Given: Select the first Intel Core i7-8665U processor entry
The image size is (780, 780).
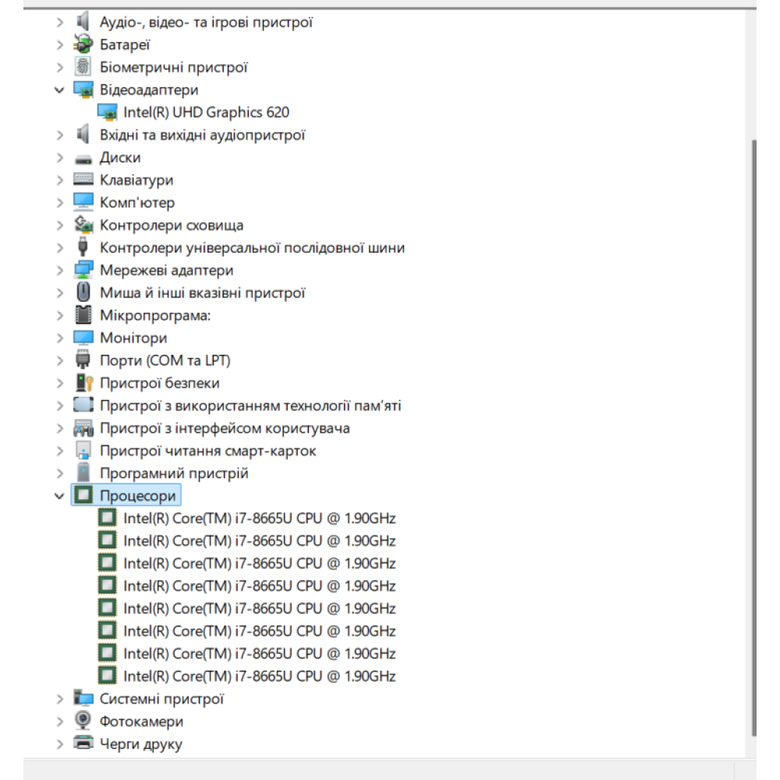Looking at the screenshot, I should pos(259,519).
